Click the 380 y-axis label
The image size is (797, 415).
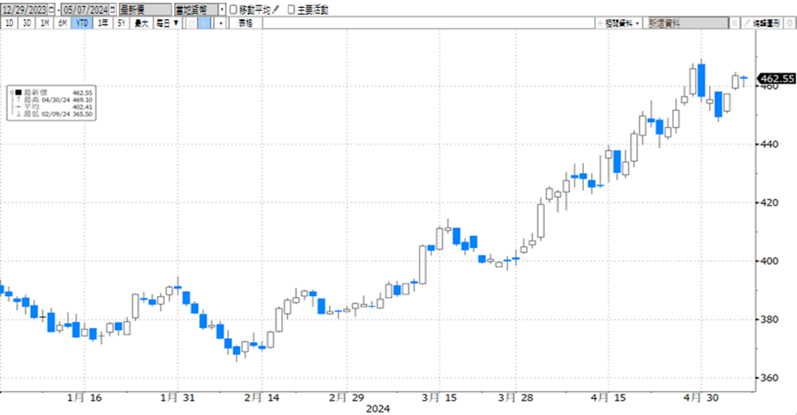[769, 320]
